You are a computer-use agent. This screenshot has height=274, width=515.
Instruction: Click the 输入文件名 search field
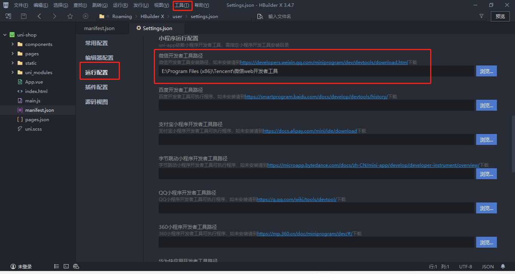coord(371,16)
